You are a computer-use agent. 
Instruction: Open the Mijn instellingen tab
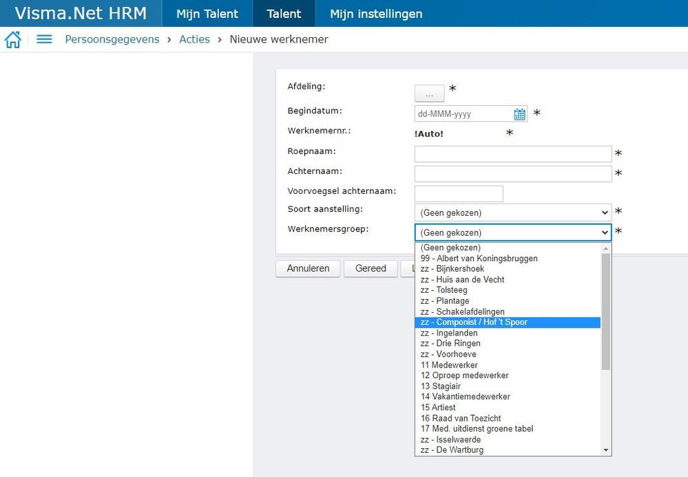point(376,14)
